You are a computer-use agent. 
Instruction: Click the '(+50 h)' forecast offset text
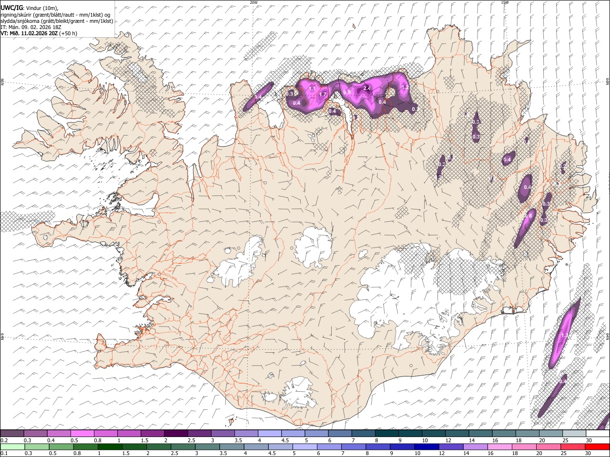(68, 33)
